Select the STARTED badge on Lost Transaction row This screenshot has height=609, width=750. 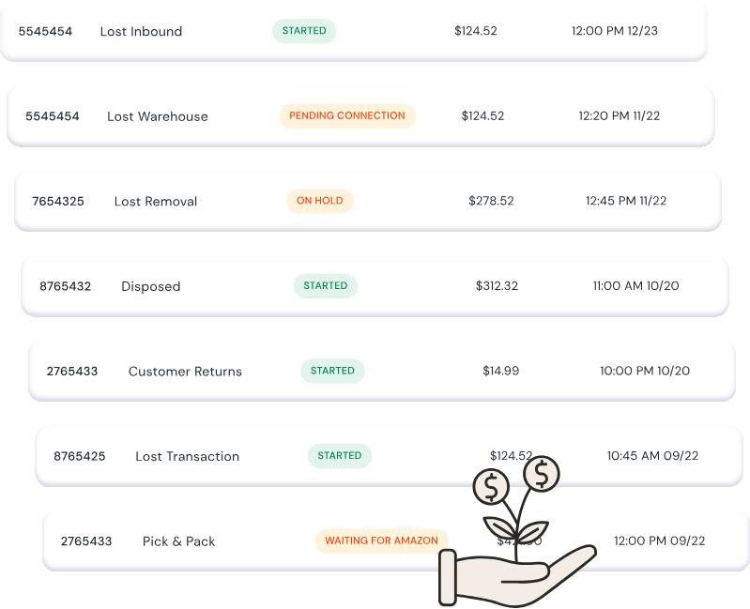(340, 455)
